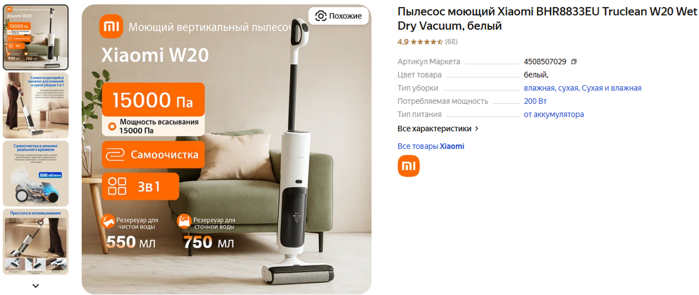This screenshot has width=699, height=295.
Task: Click the Самоочистка icon on the product image
Action: click(117, 154)
